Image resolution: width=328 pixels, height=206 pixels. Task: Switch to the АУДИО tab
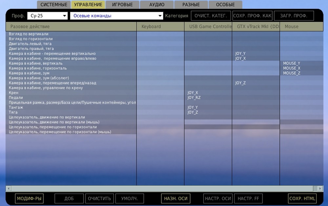[156, 5]
